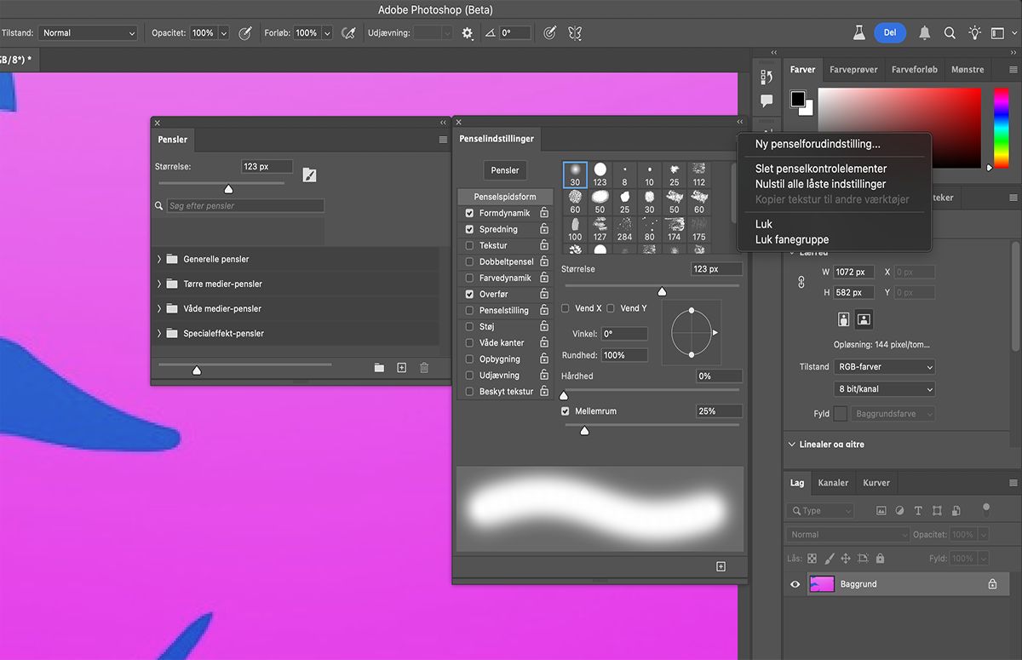
Task: Lock layer position move icon
Action: (x=846, y=559)
